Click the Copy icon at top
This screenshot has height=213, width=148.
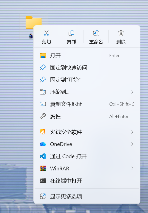tap(71, 33)
